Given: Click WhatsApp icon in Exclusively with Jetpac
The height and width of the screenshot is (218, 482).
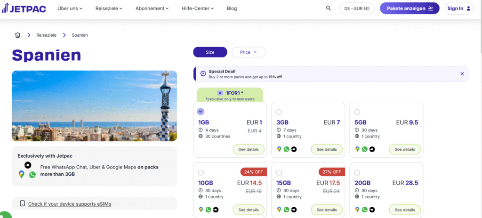Looking at the screenshot, I should point(32,174).
